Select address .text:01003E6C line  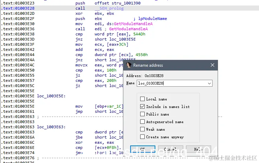point(18,142)
